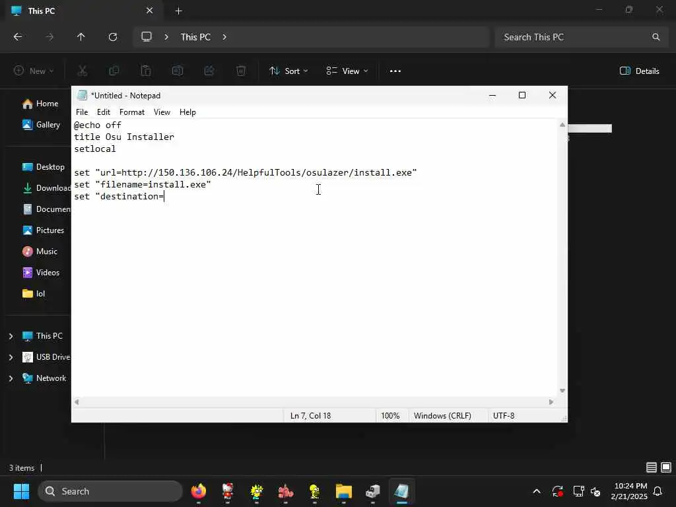Expand the This PC tree node
The width and height of the screenshot is (676, 507).
coord(11,336)
